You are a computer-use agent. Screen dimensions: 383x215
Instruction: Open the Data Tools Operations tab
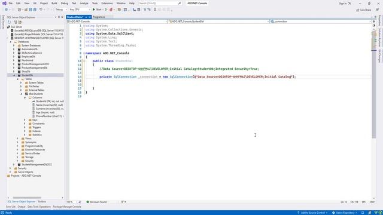point(39,207)
